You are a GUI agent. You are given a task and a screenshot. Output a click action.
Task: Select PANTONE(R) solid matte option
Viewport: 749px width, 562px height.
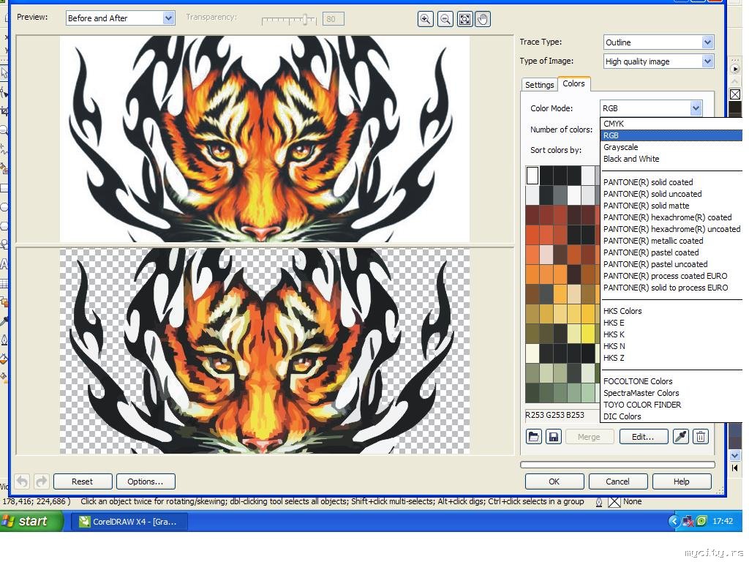point(671,206)
